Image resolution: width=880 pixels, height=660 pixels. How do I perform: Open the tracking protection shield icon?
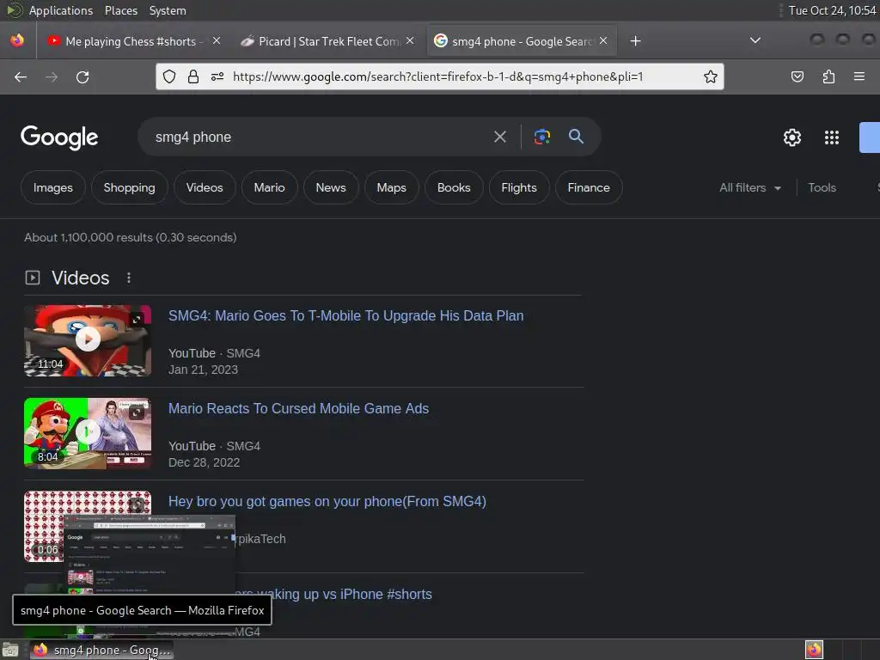coord(169,76)
